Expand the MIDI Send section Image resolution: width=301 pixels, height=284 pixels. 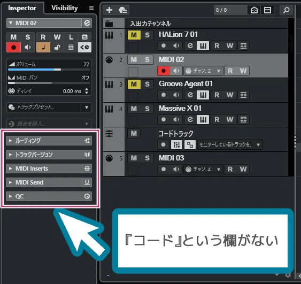tap(10, 182)
